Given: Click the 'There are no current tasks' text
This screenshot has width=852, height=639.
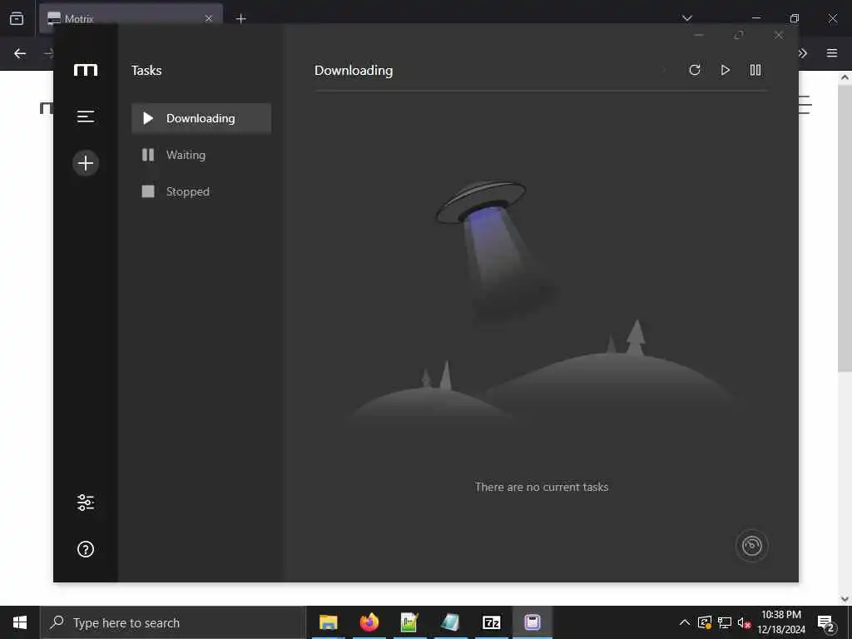Looking at the screenshot, I should pos(541,487).
